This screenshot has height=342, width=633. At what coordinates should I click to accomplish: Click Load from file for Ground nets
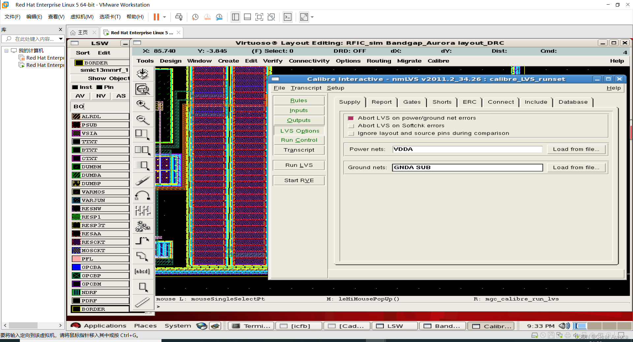point(576,167)
